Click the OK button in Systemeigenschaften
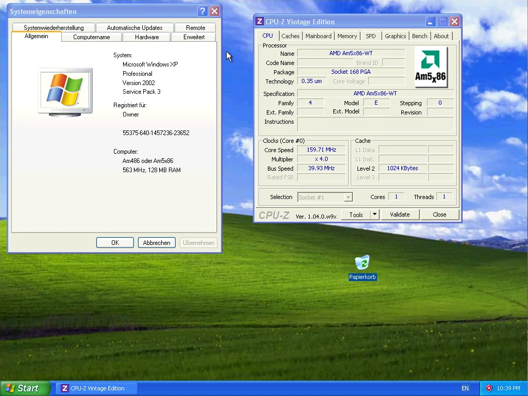This screenshot has height=396, width=528. 114,242
